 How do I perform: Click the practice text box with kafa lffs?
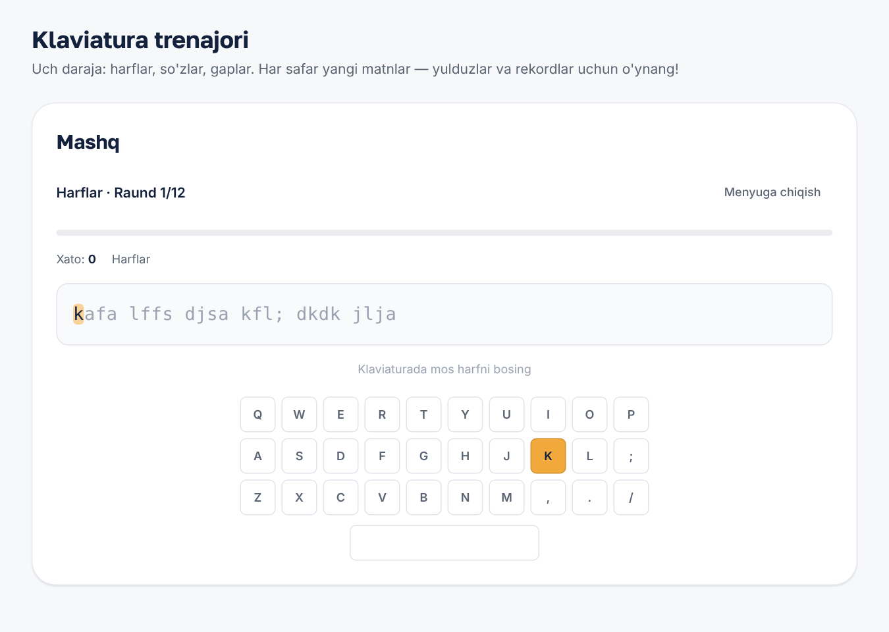444,314
